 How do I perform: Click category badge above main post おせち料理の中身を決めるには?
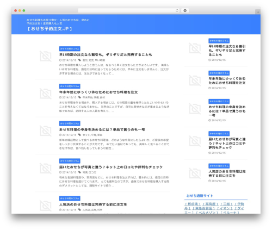[70, 123]
